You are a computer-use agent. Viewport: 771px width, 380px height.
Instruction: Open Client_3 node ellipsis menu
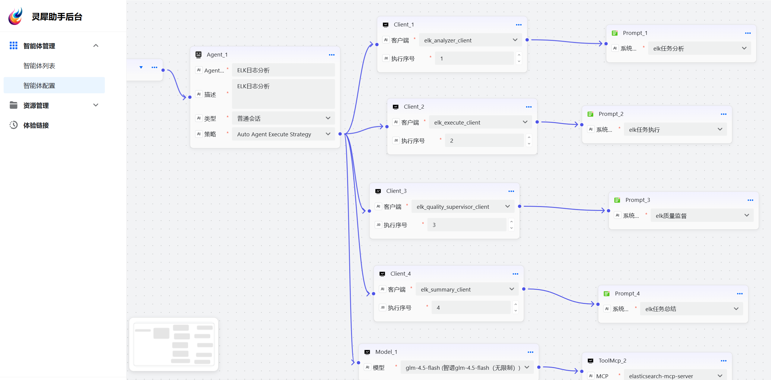(511, 191)
